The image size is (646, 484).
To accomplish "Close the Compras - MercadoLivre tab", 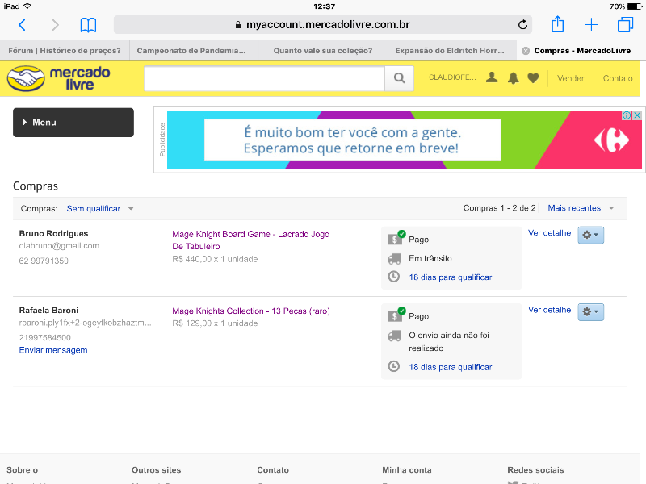I will (526, 51).
